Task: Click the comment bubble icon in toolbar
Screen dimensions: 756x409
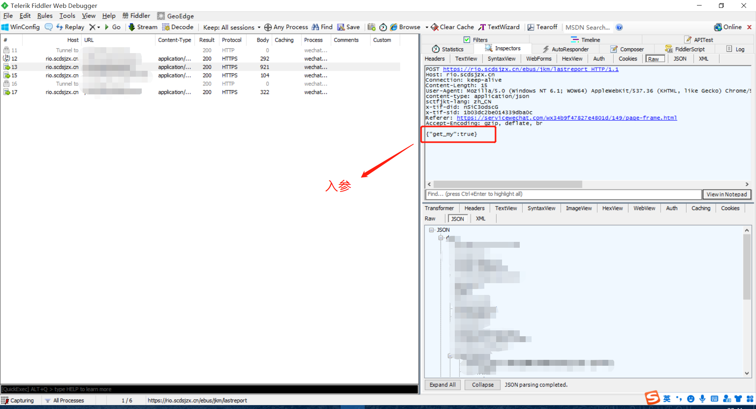Action: pos(48,27)
